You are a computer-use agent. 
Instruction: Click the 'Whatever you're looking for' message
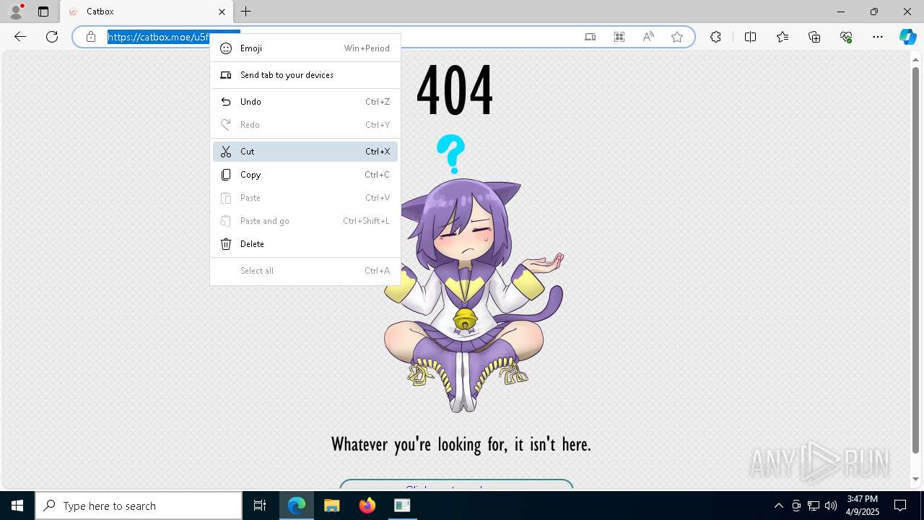coord(461,444)
